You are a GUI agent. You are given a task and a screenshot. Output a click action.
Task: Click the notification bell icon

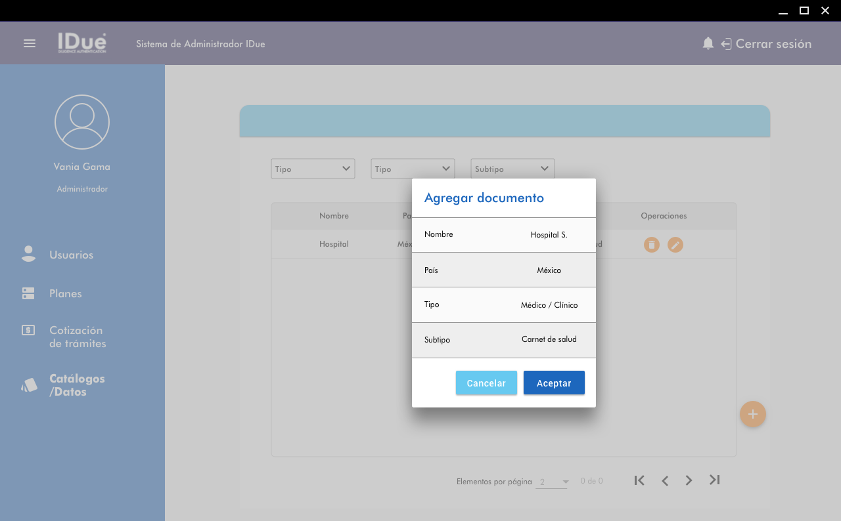click(708, 43)
